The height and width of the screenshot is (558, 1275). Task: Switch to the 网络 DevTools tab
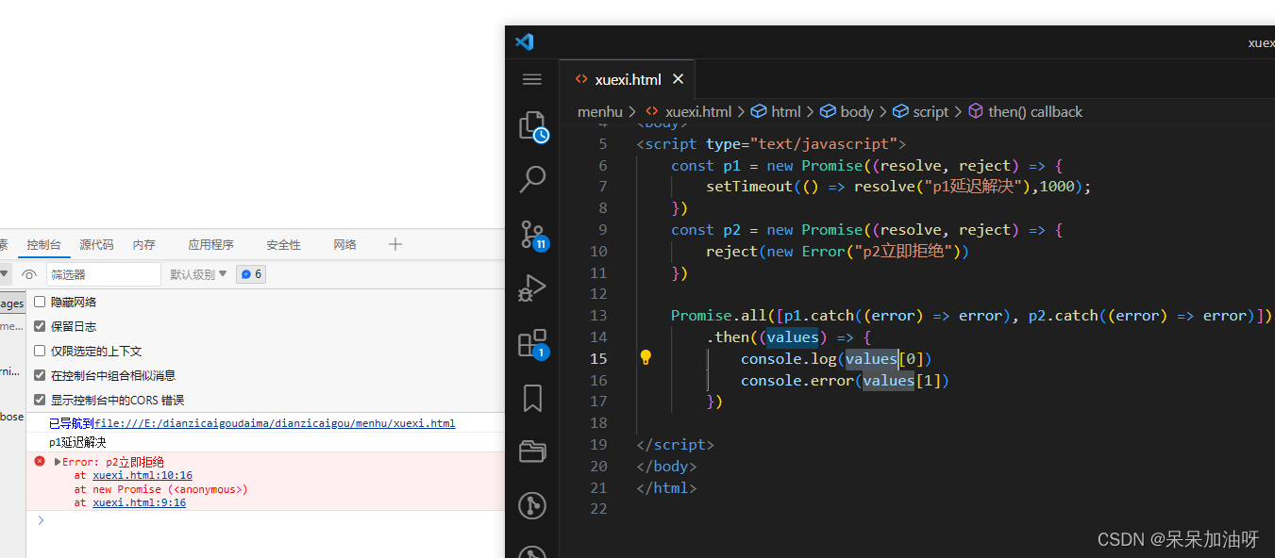(345, 245)
